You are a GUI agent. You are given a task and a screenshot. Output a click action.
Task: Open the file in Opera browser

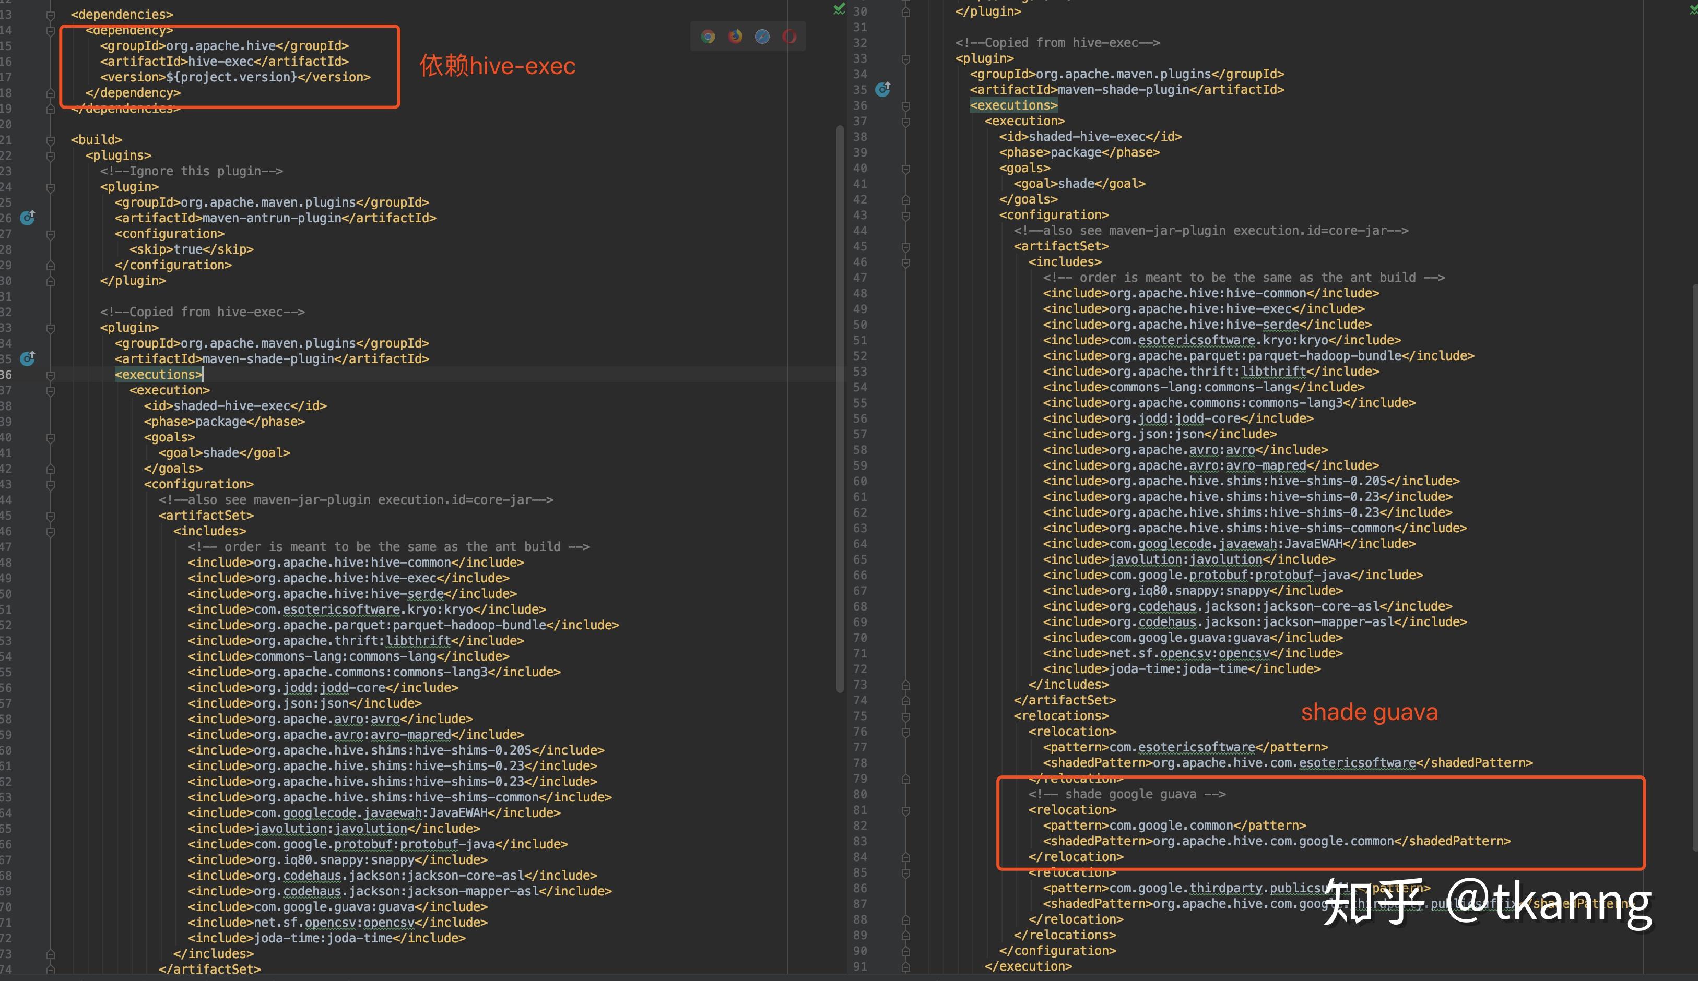click(789, 37)
